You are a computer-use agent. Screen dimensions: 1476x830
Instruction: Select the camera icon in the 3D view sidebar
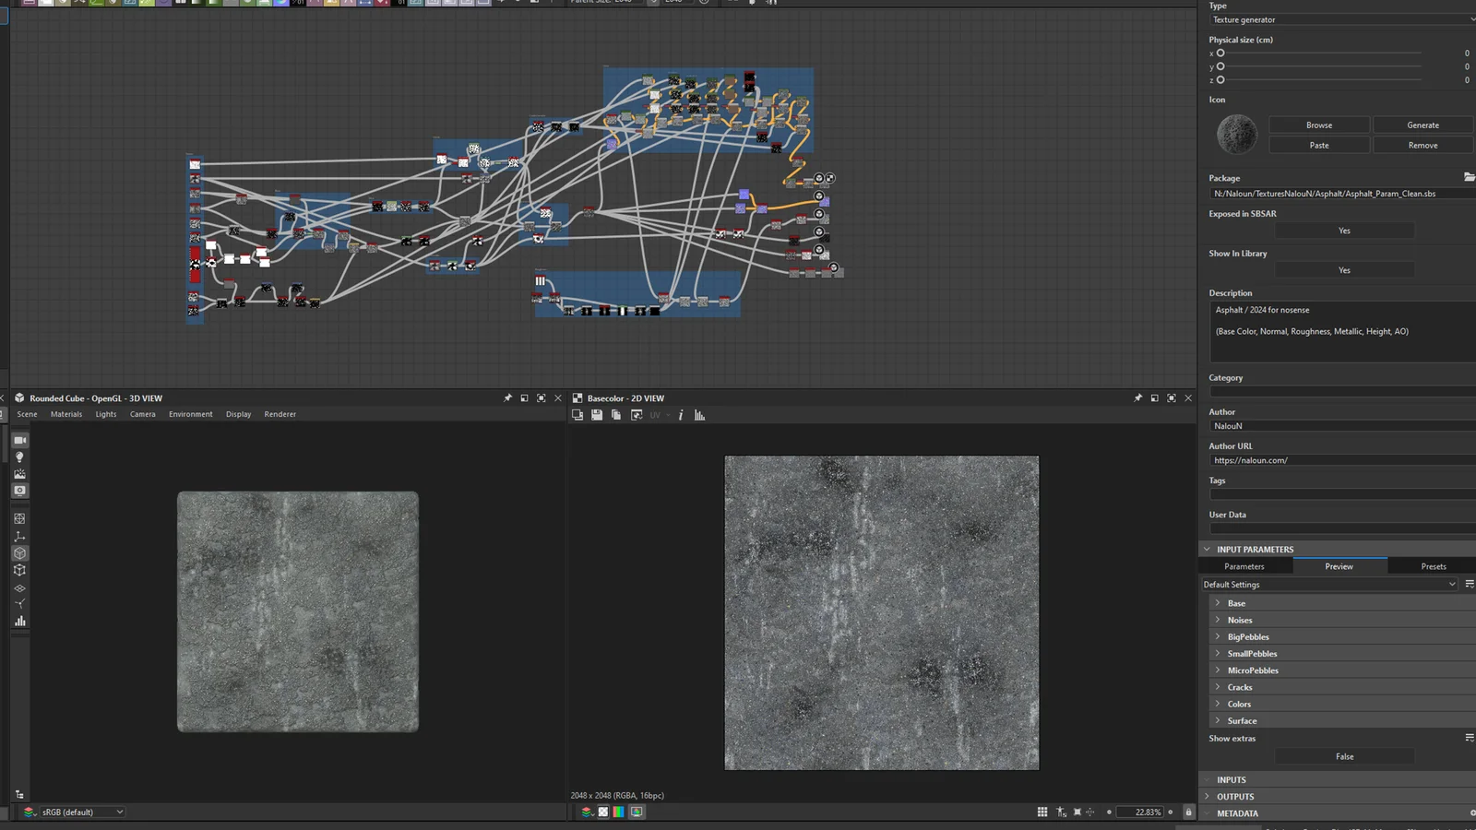pyautogui.click(x=19, y=440)
